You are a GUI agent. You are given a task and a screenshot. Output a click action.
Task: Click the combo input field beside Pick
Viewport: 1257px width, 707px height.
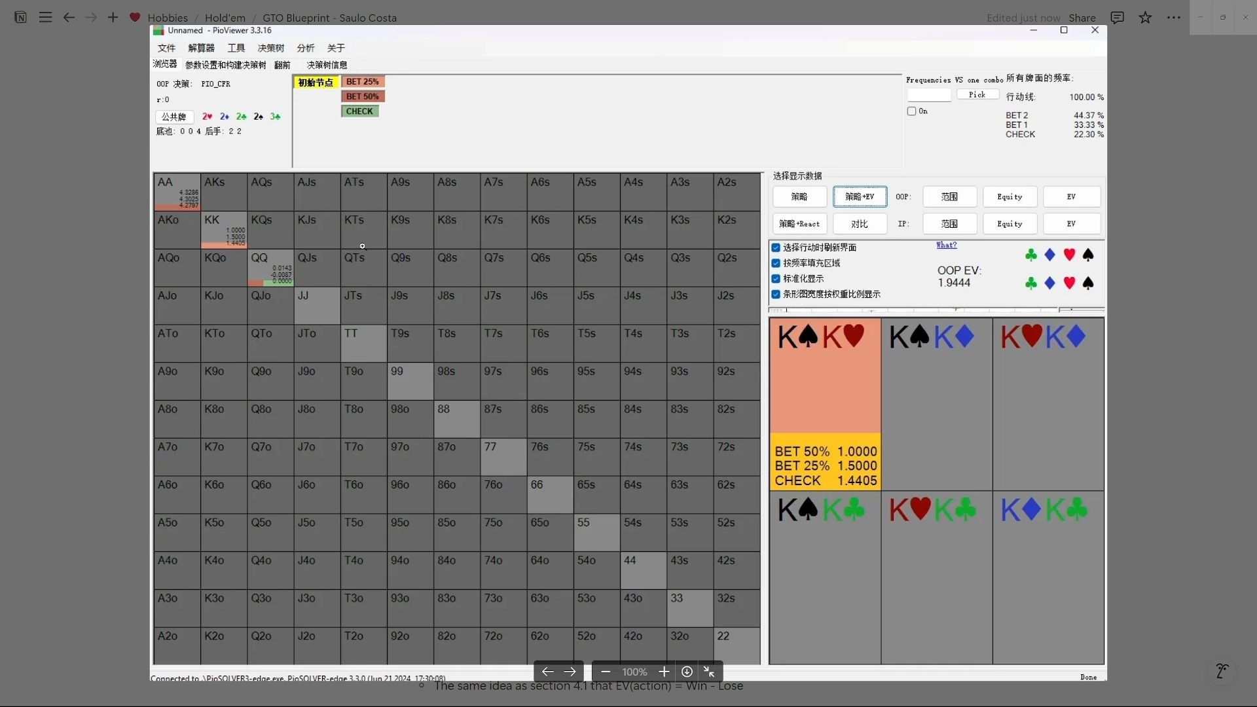tap(929, 96)
